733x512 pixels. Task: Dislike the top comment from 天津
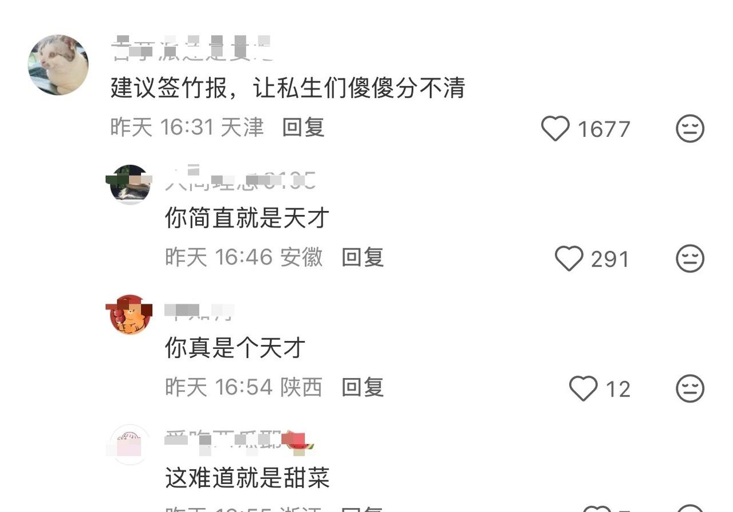[690, 129]
